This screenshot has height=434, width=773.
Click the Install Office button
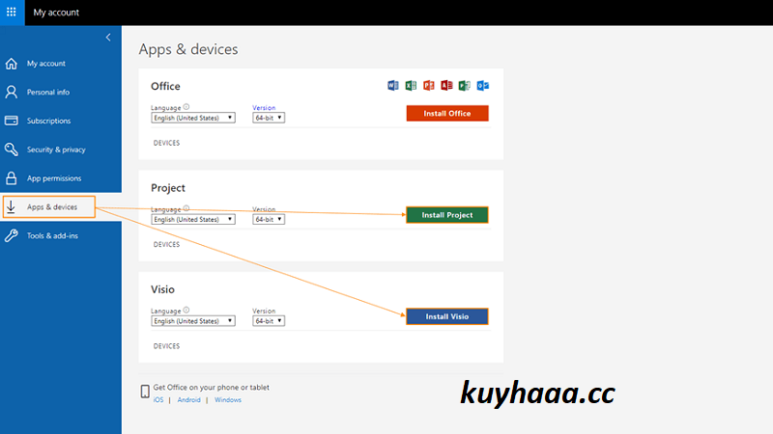[447, 113]
